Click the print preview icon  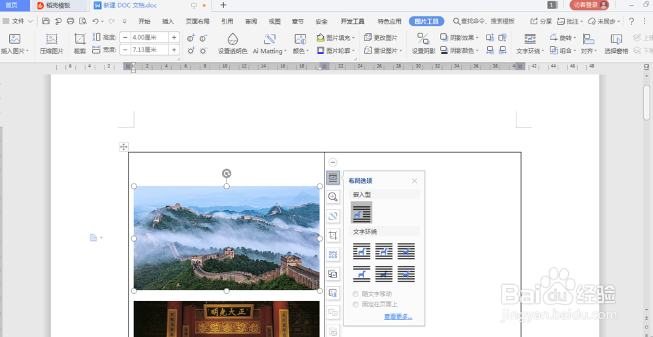click(83, 22)
